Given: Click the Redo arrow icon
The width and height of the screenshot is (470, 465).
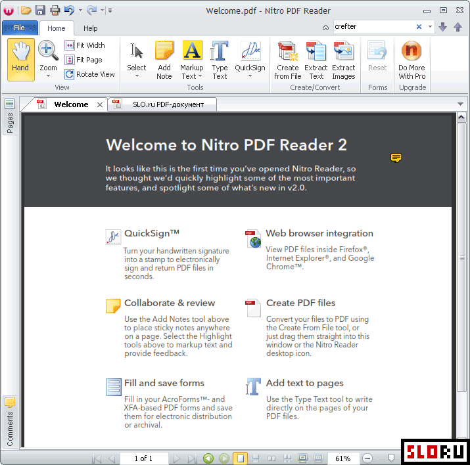Looking at the screenshot, I should click(92, 11).
